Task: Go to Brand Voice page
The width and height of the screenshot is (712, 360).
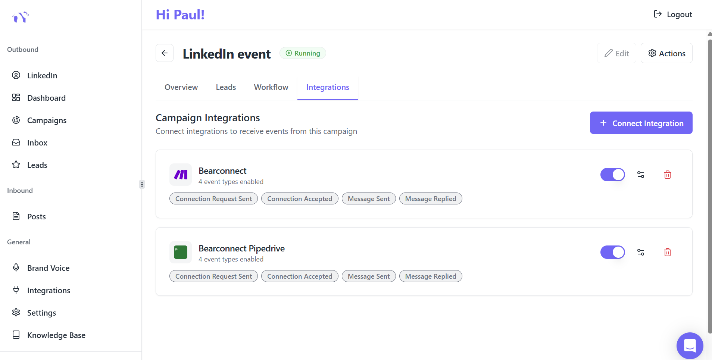Action: (x=48, y=268)
